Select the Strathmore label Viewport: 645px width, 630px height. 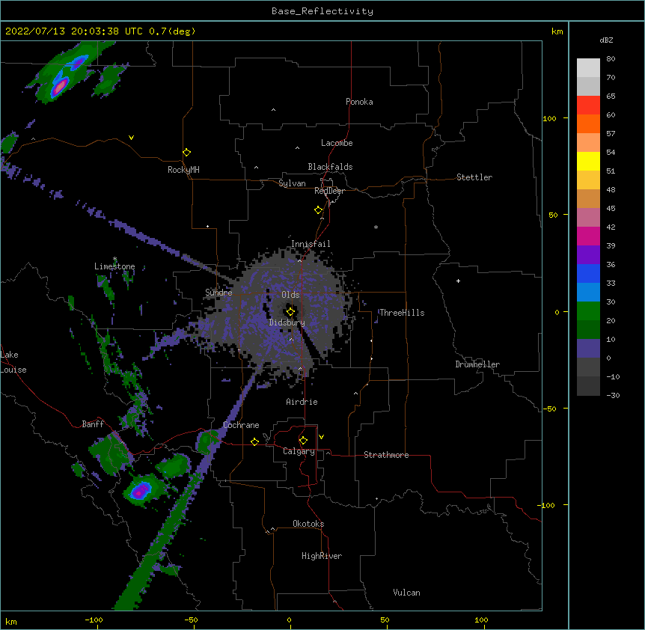point(386,455)
